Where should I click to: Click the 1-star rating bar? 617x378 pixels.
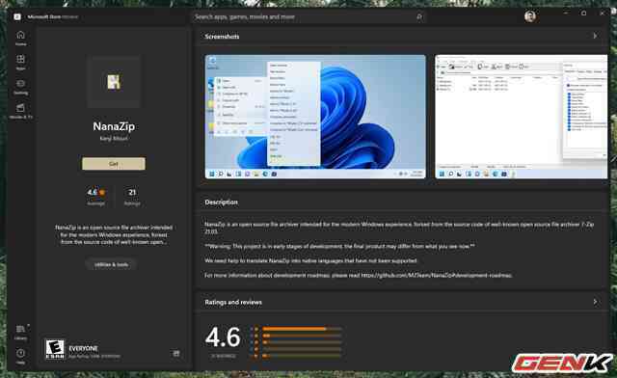point(302,356)
